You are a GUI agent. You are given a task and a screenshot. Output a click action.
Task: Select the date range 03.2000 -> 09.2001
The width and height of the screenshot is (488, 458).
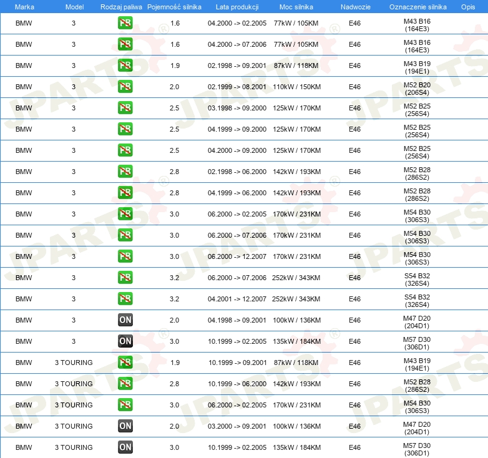(237, 426)
